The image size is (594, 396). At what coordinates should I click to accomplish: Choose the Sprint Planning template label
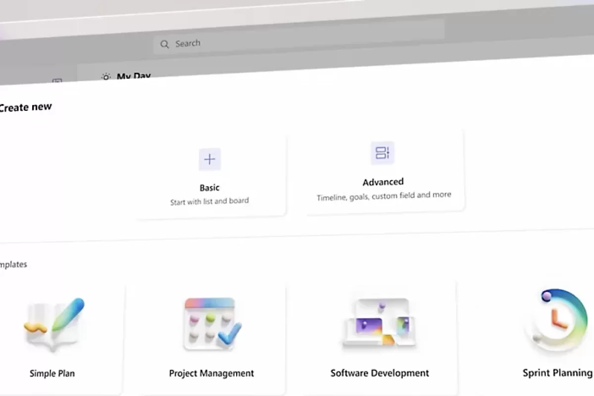pos(558,373)
